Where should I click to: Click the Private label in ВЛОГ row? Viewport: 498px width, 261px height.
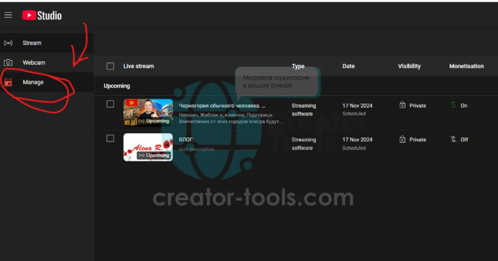418,139
